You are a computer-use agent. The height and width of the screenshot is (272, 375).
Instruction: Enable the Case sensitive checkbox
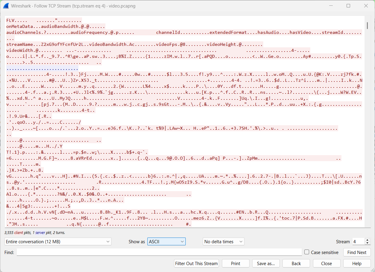pos(307,252)
